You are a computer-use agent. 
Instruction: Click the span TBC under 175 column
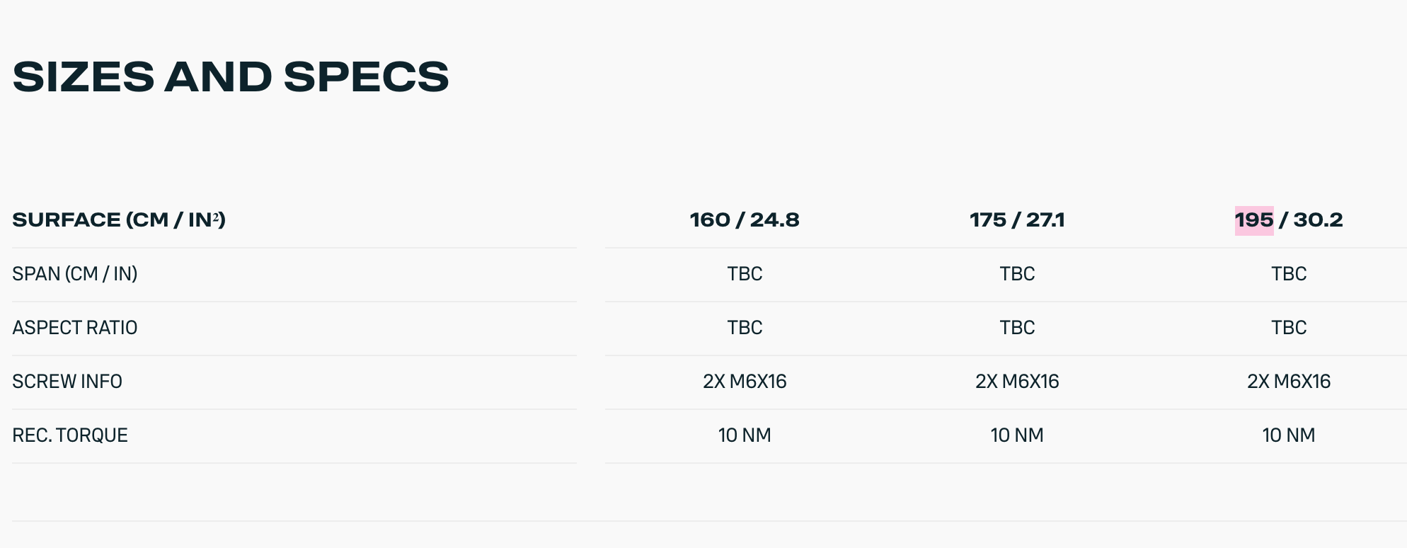pos(1017,273)
